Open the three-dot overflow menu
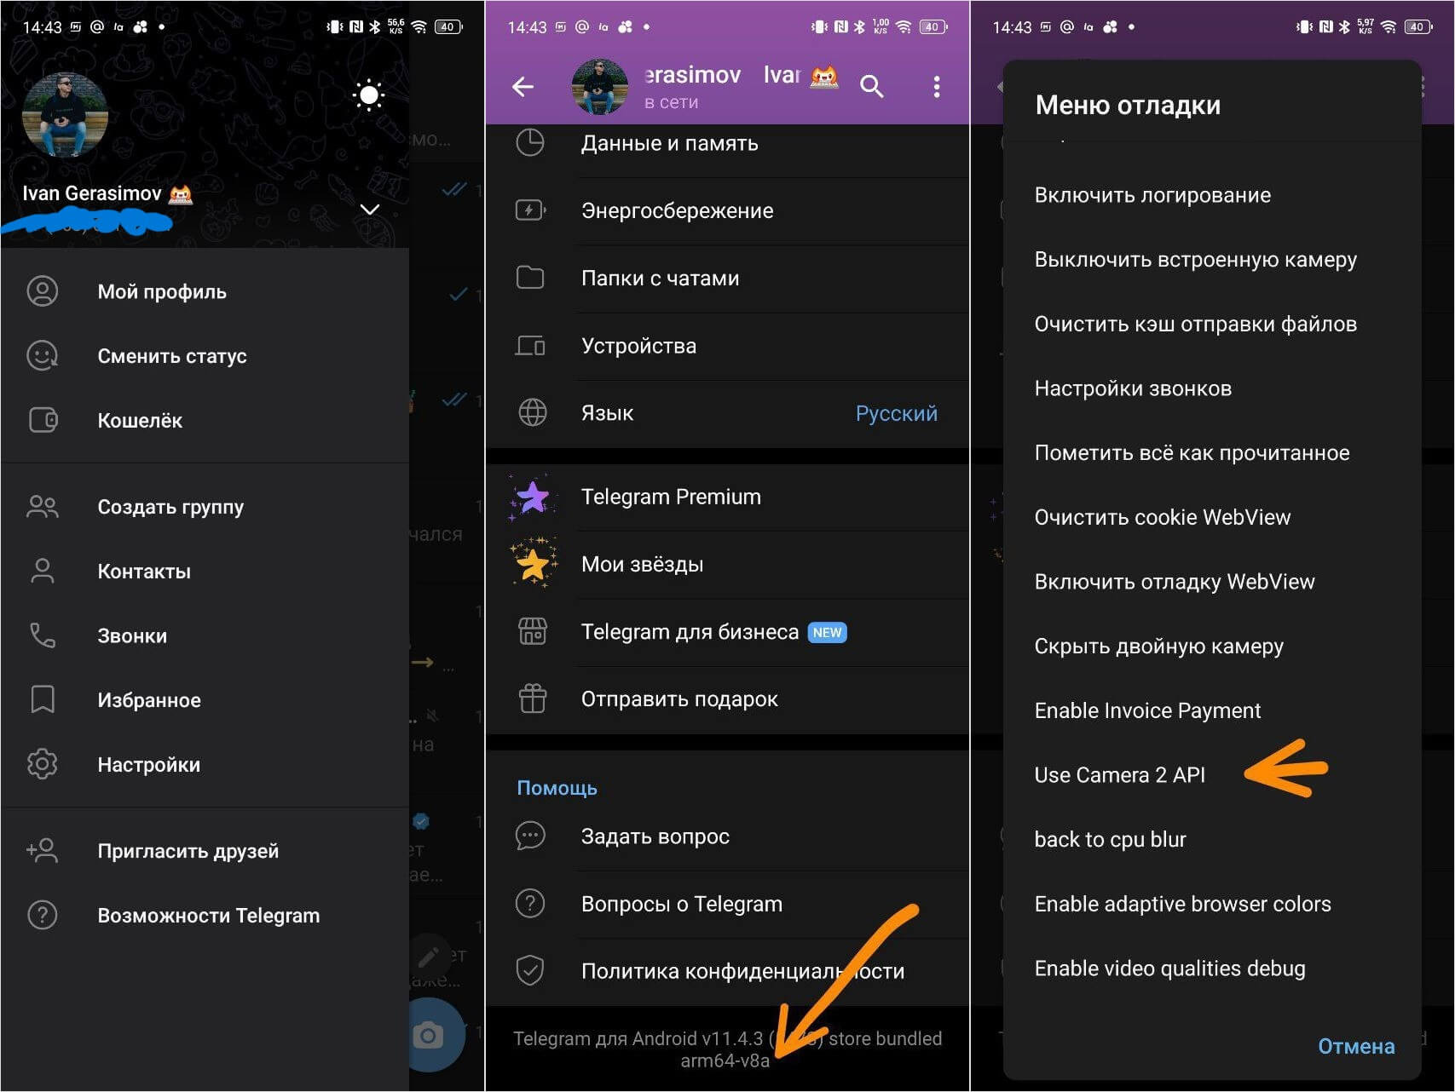1455x1092 pixels. coord(936,86)
